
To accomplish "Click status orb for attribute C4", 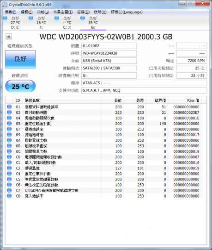I will [9, 174].
